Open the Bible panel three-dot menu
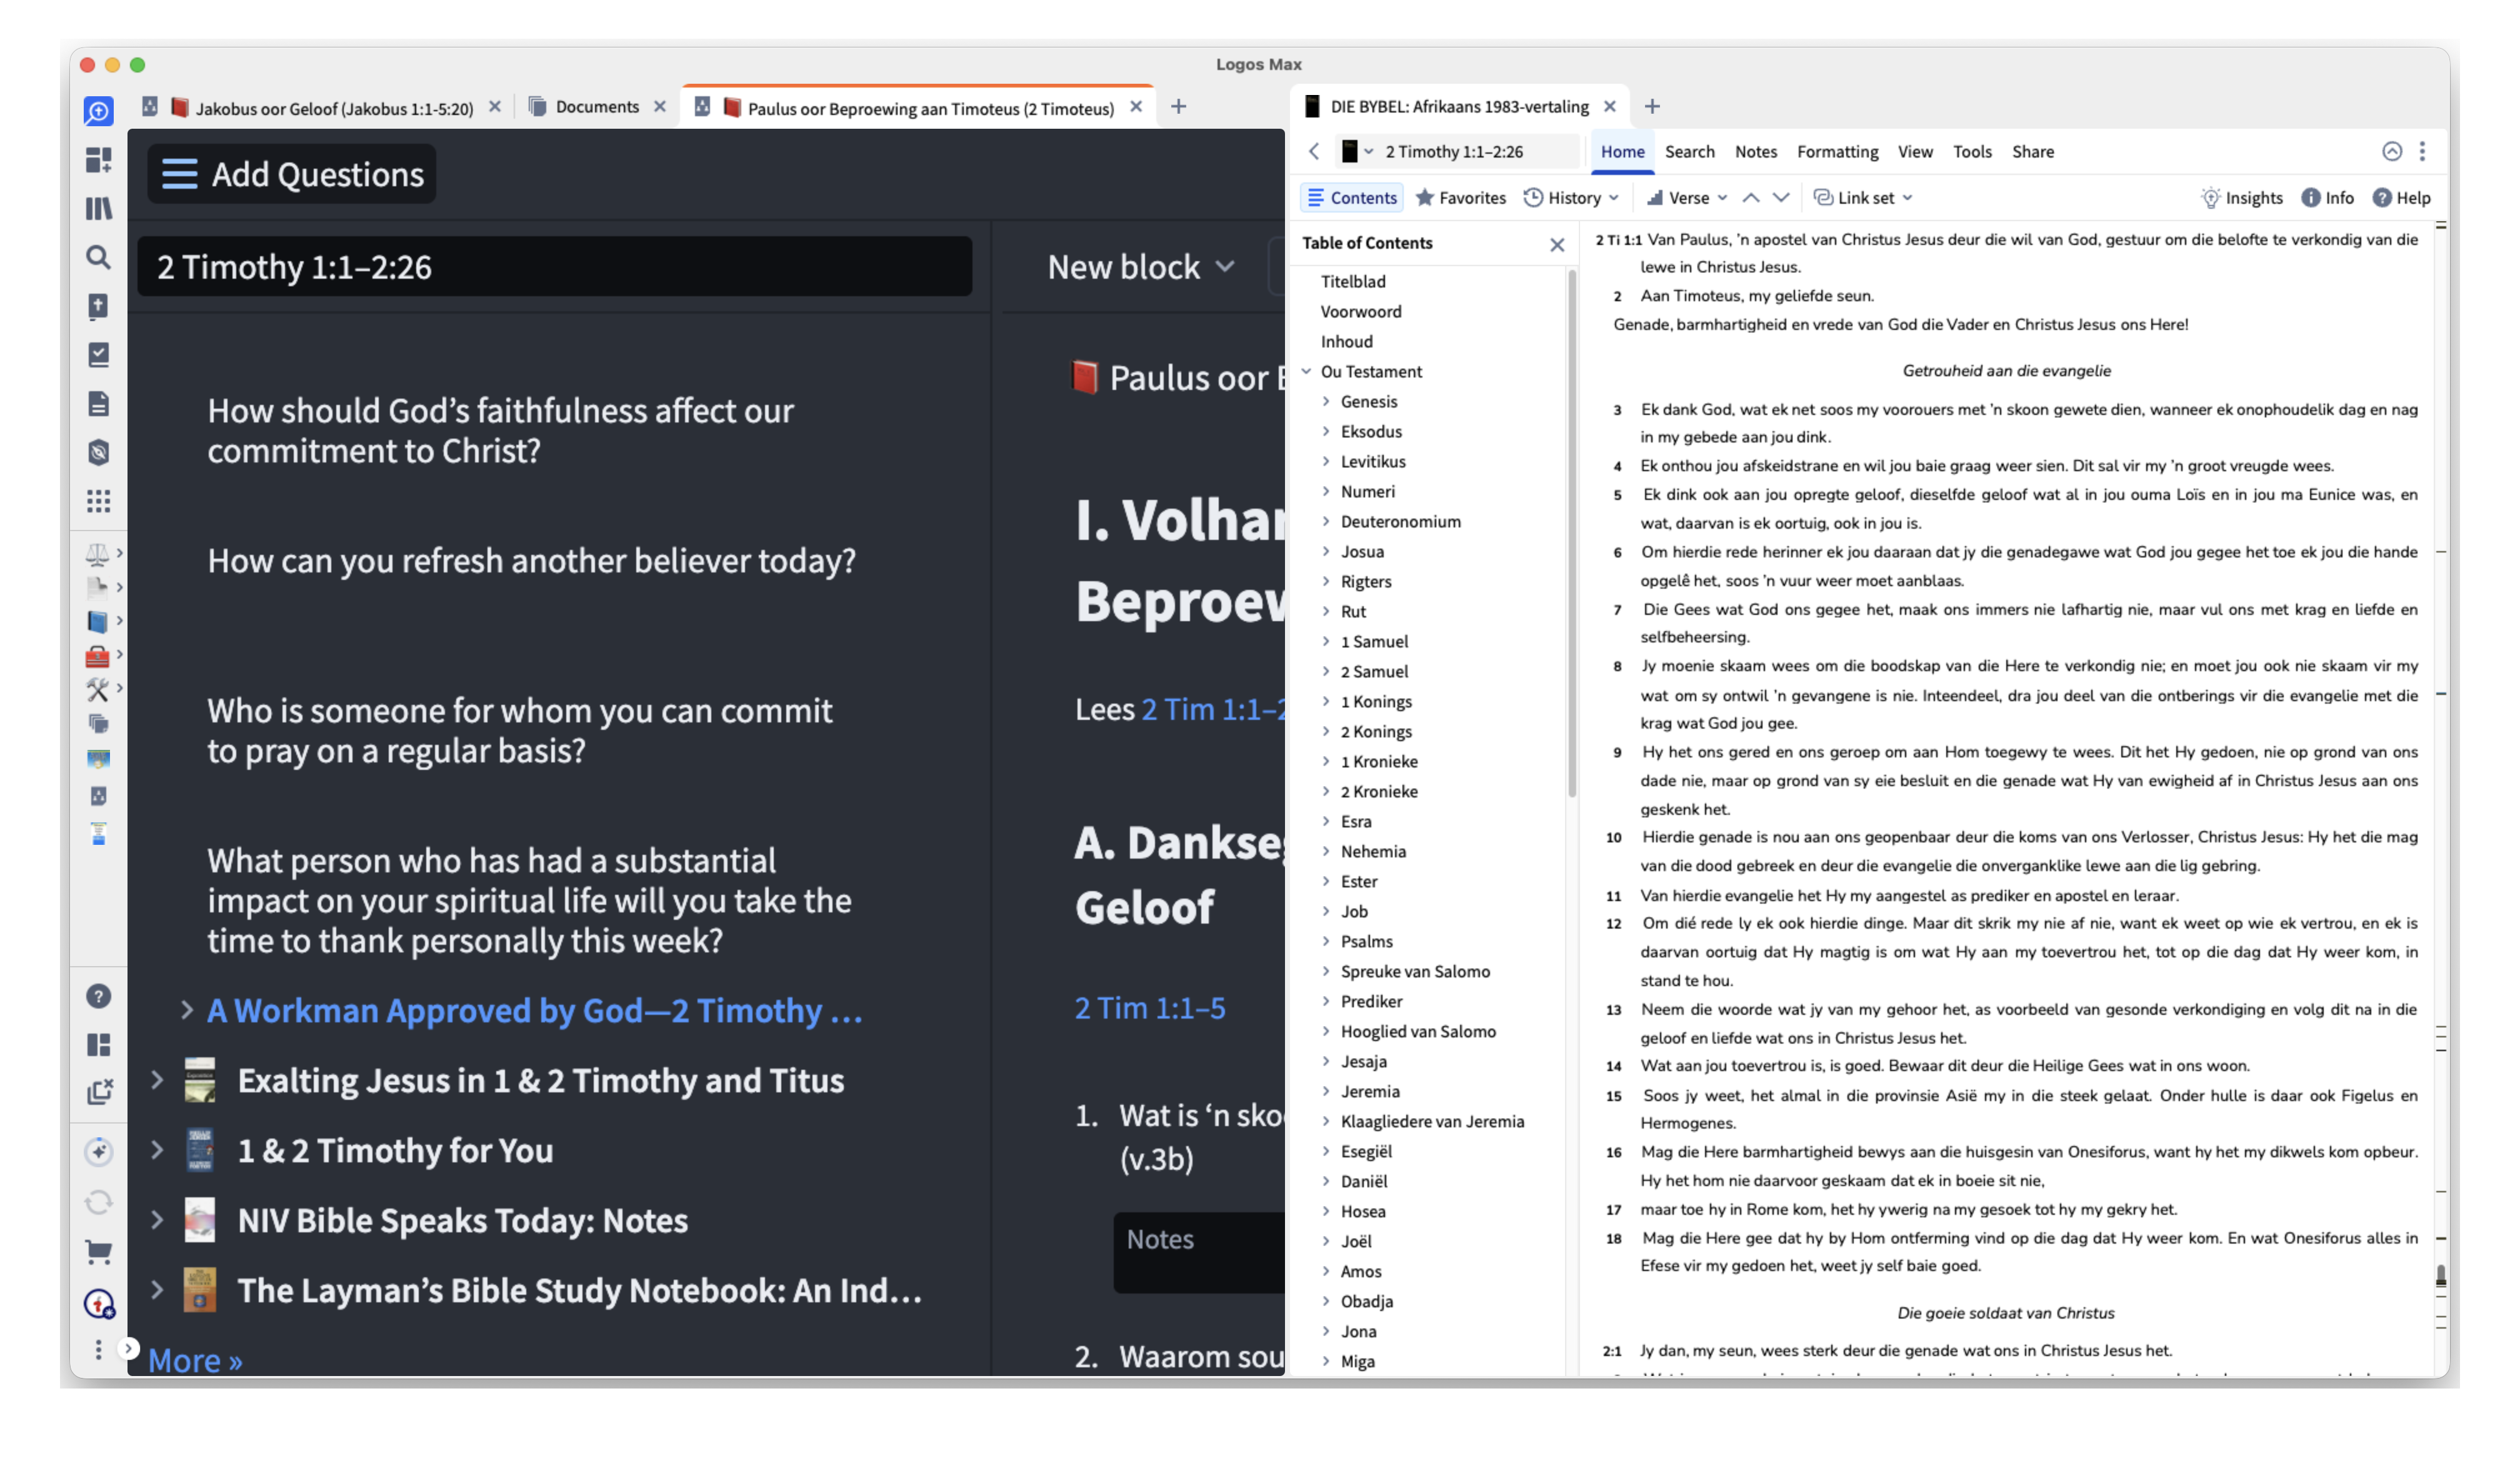Screen dimensions: 2520x1471 (x=2422, y=151)
